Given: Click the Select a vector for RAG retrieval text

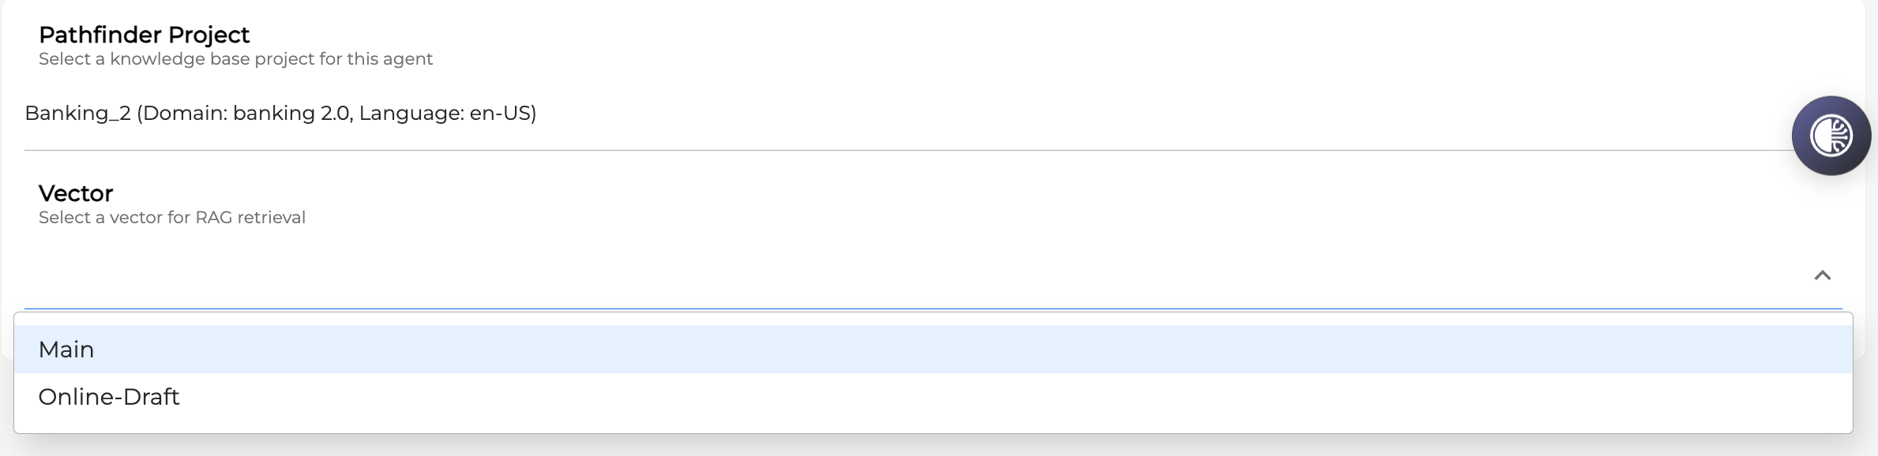Looking at the screenshot, I should point(171,217).
